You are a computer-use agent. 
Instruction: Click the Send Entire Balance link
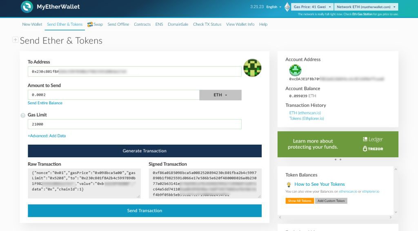click(45, 103)
